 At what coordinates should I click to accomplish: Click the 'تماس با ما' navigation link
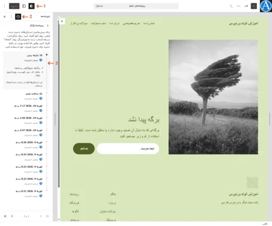(x=149, y=23)
